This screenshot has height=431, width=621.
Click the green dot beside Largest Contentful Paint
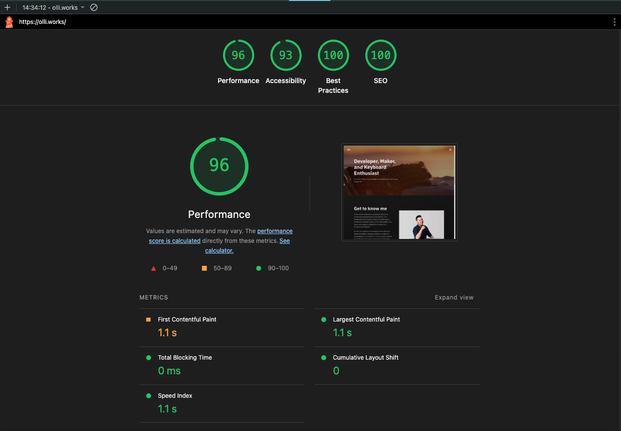click(x=324, y=320)
